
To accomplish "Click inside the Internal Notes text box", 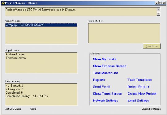I will point(124,33).
